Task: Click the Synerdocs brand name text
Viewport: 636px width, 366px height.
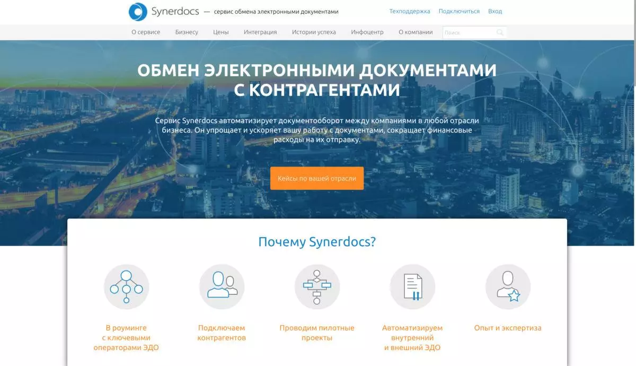Action: [x=175, y=11]
